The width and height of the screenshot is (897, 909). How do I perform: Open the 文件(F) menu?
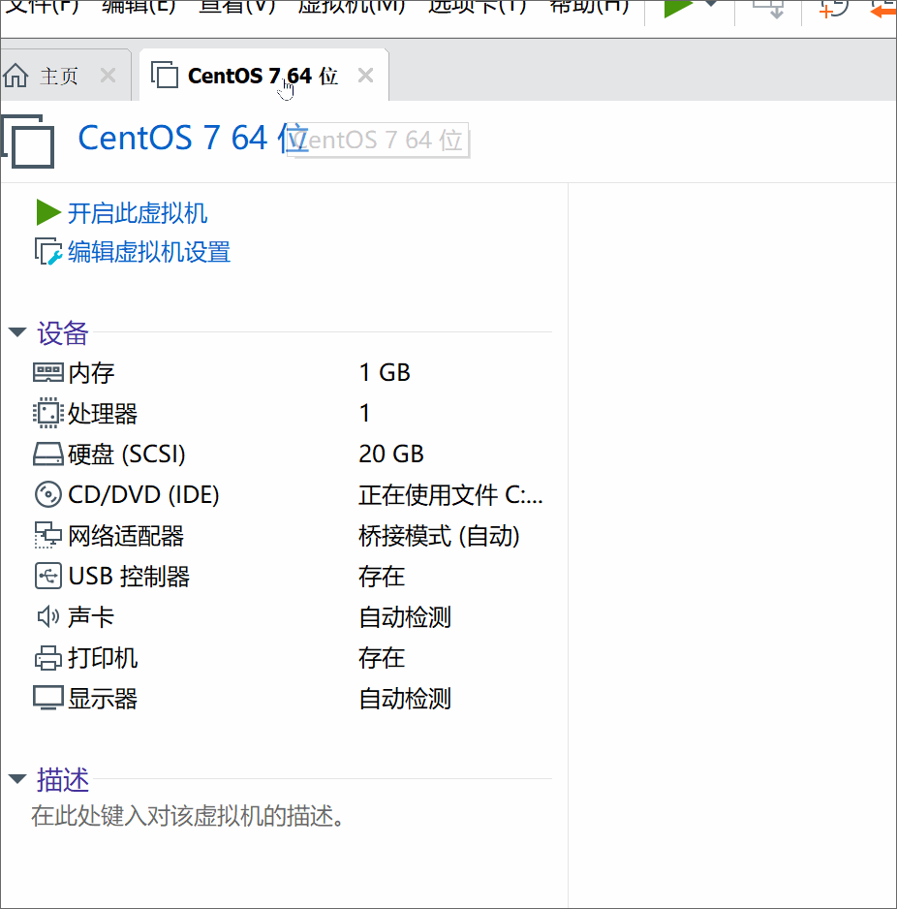(x=42, y=7)
